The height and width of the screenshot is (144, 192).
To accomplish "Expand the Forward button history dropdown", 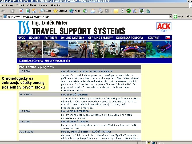I will (17, 11).
